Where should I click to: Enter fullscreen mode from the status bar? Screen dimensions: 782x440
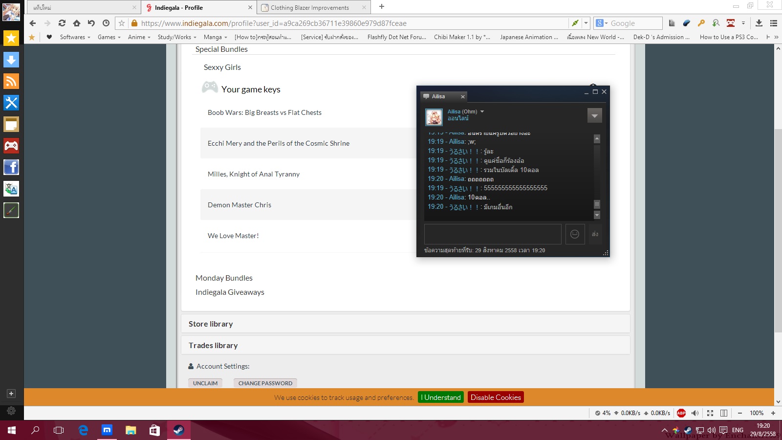point(710,413)
